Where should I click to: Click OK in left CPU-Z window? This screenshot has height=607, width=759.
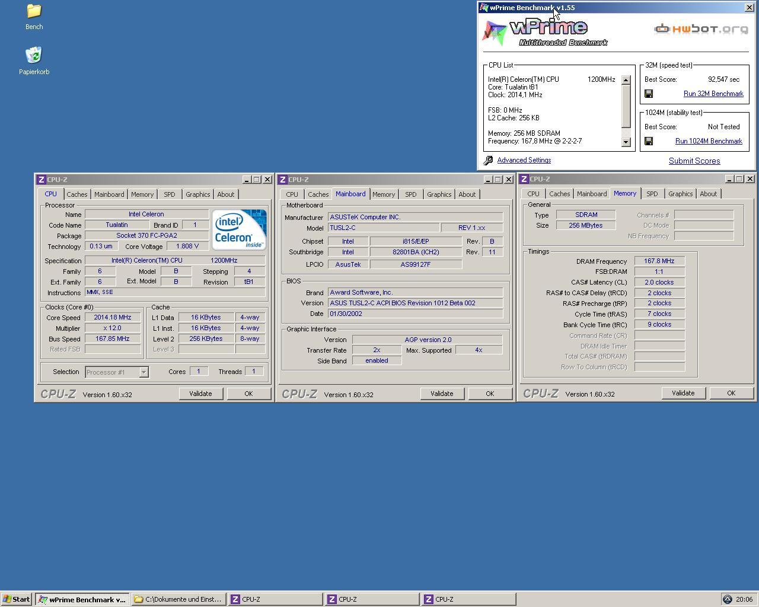pos(248,394)
